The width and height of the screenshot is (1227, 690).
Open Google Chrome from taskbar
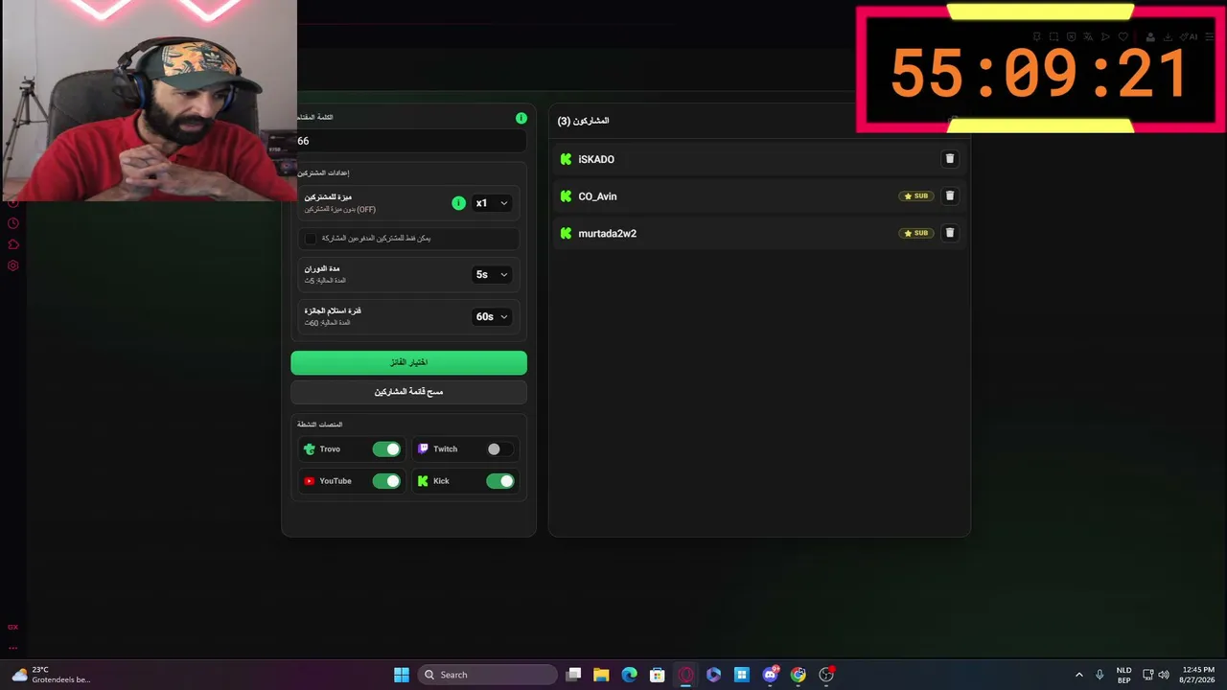click(799, 675)
